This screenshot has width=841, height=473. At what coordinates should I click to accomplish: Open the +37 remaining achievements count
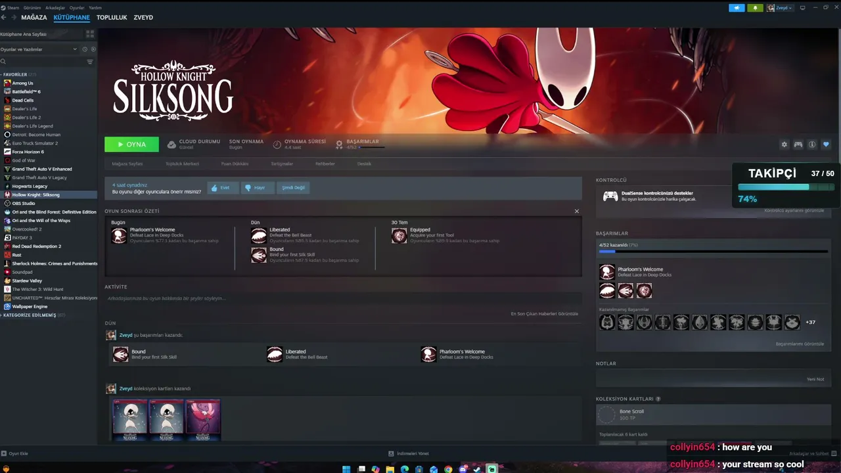tap(811, 323)
